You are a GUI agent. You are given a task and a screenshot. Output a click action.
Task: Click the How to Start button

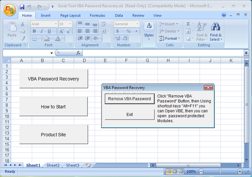click(53, 107)
